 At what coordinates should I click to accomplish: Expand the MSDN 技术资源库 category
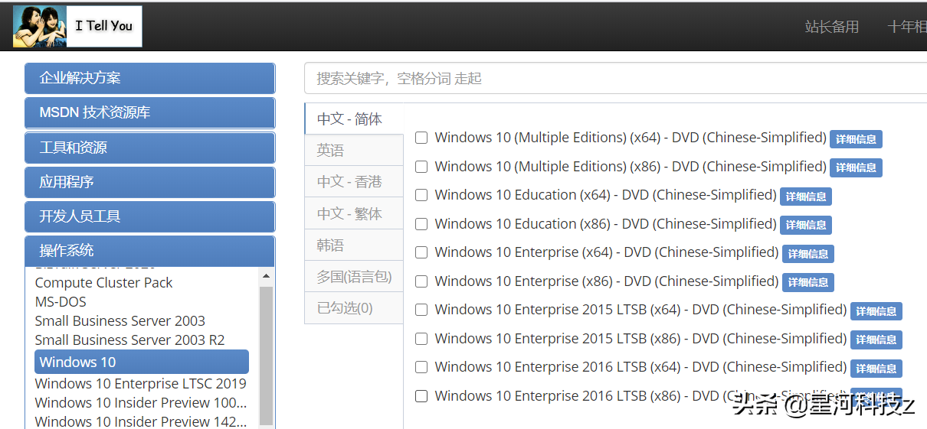pos(149,112)
